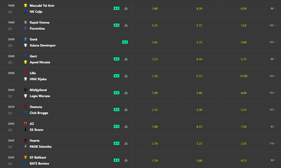Viewport: 281px width, 168px height.
Task: Show 82 more markets for AZ vs SK Brann
Action: click(x=273, y=127)
